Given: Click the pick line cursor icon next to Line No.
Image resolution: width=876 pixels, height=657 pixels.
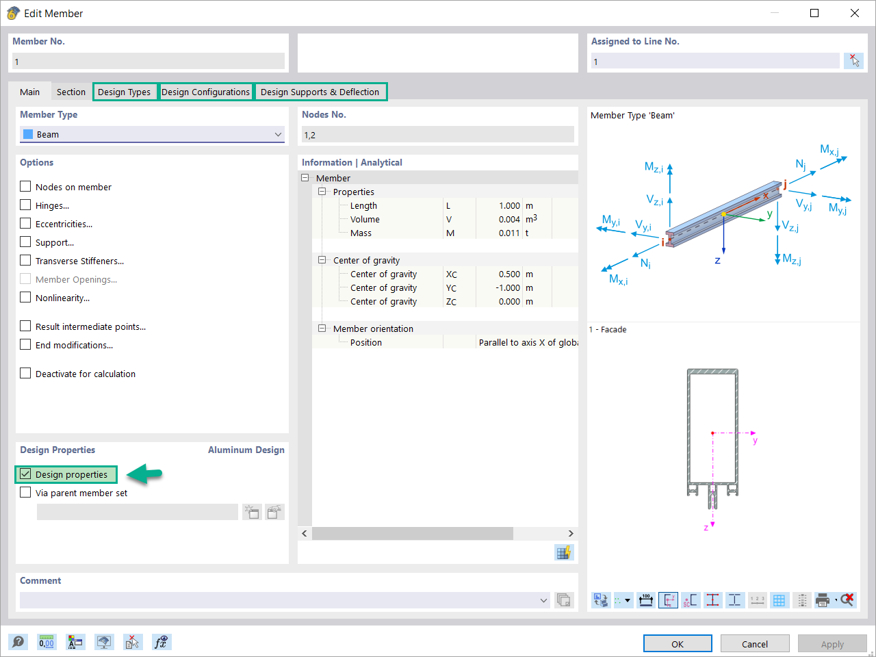Looking at the screenshot, I should (853, 61).
